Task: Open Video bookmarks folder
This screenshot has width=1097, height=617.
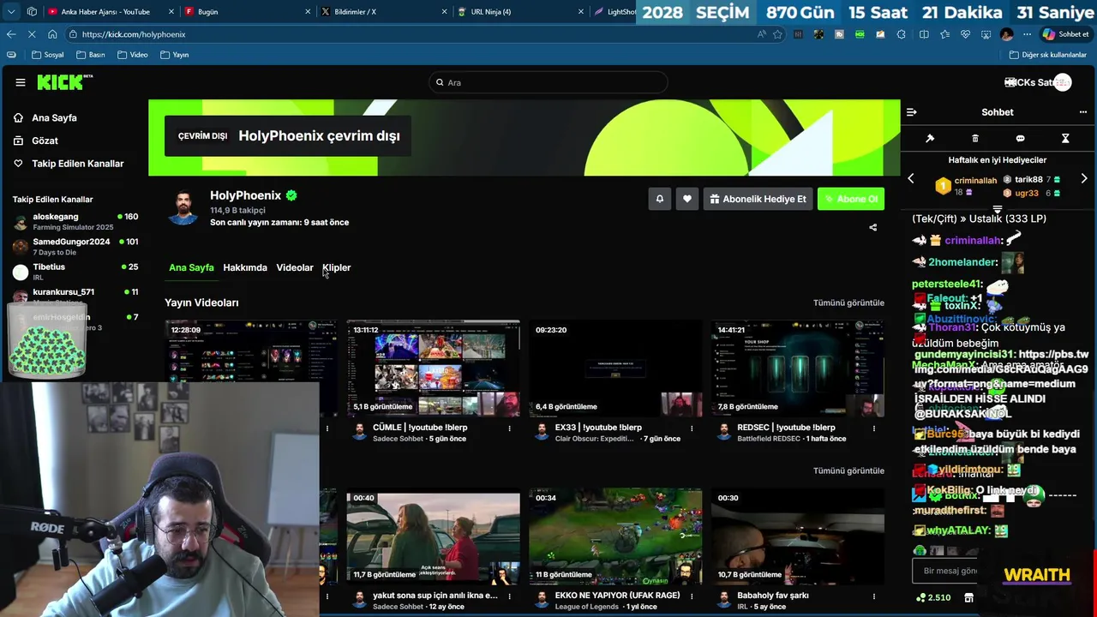Action: coord(132,55)
